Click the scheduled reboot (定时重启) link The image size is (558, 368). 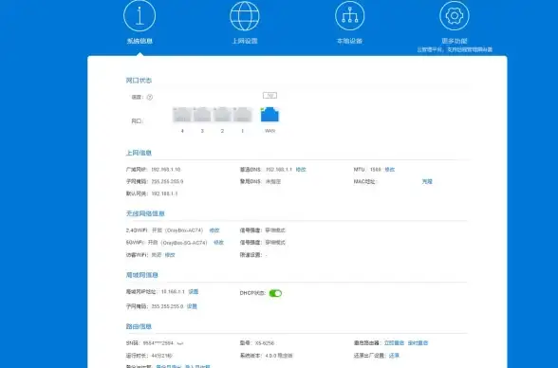pos(418,343)
